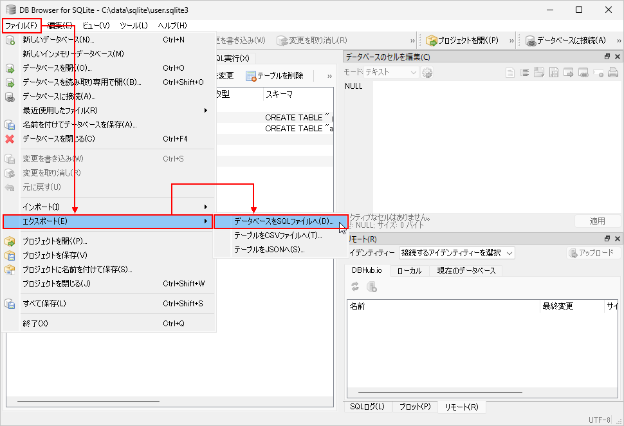Click the Attach Database toolbar icon
Screen dimensions: 624x426
pyautogui.click(x=531, y=41)
